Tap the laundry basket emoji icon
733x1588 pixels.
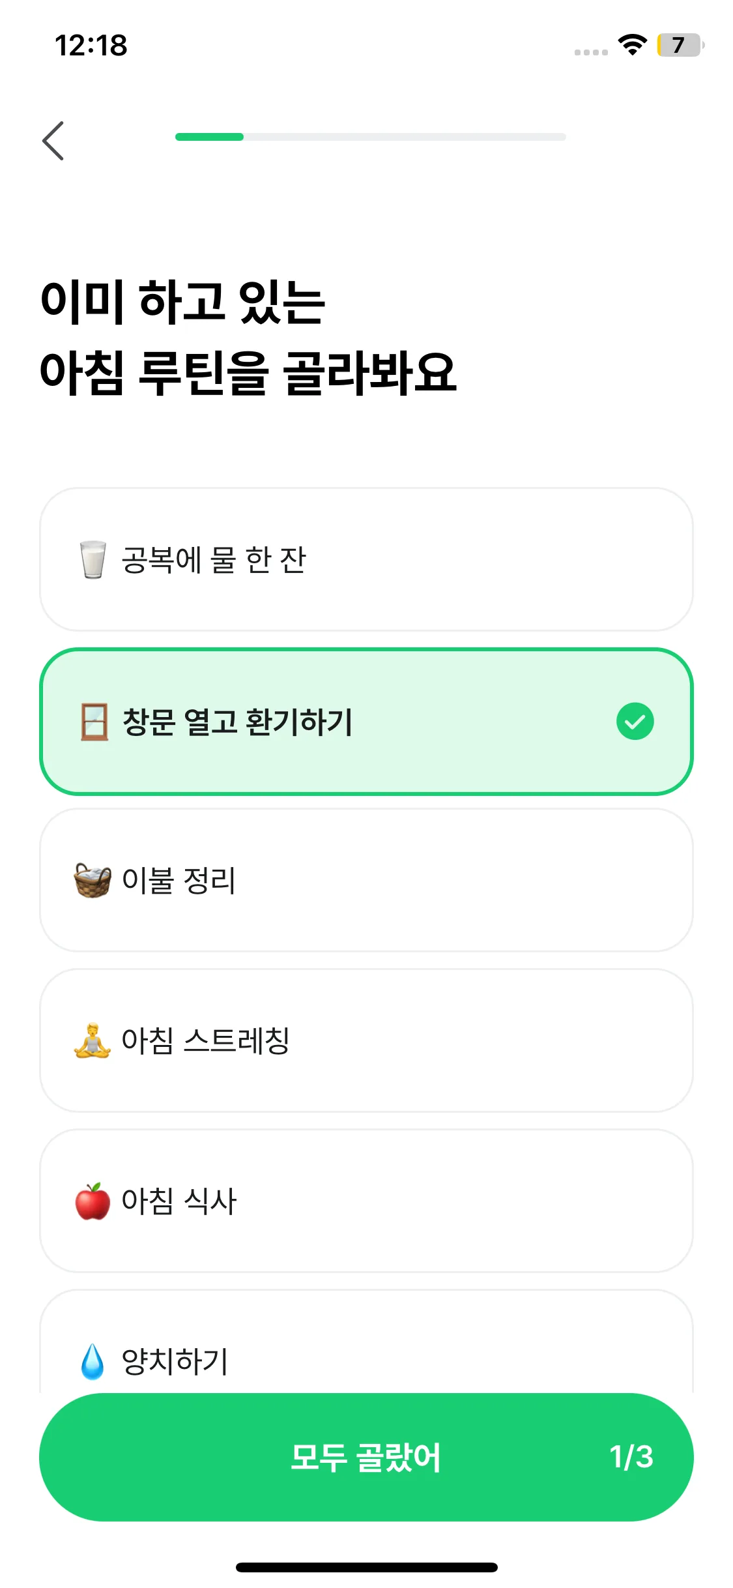(x=93, y=880)
